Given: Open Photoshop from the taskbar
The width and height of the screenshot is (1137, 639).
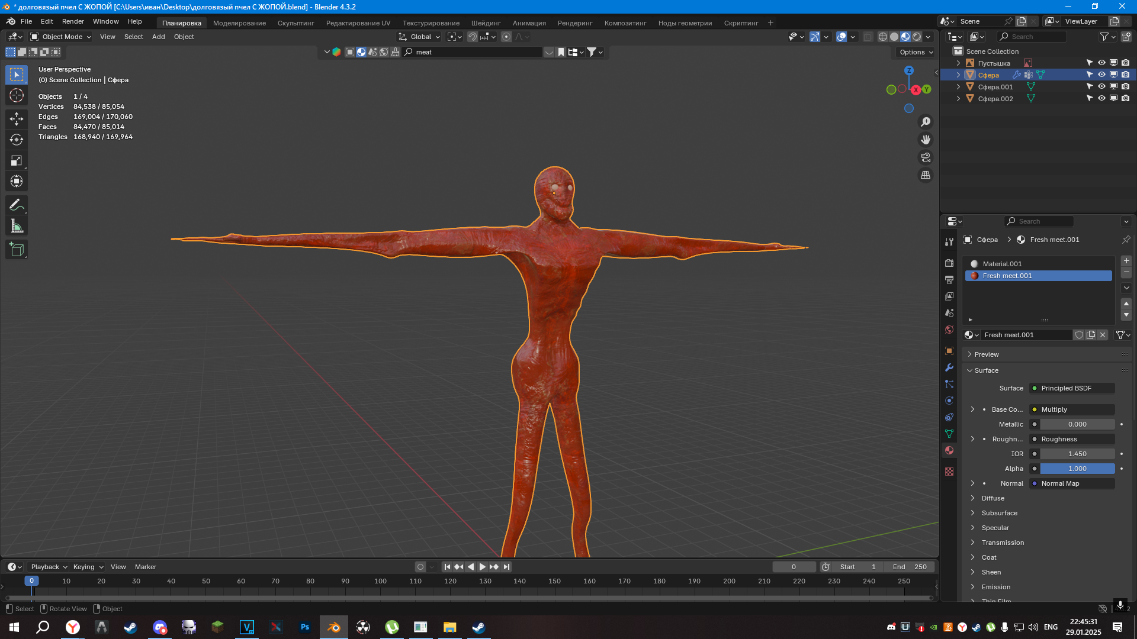Looking at the screenshot, I should (x=304, y=627).
